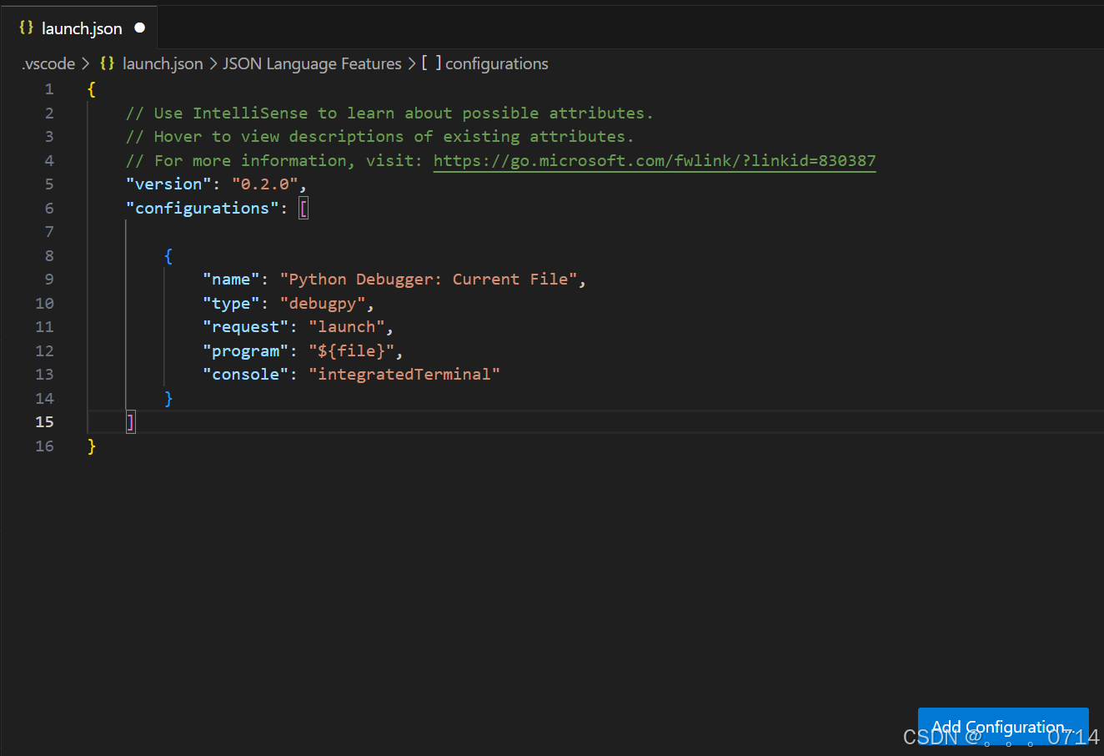Click line number 6 in gutter
This screenshot has width=1104, height=756.
pyautogui.click(x=49, y=209)
